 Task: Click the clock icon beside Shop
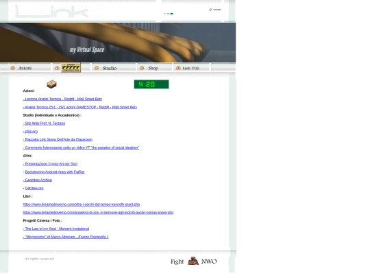coord(142,68)
